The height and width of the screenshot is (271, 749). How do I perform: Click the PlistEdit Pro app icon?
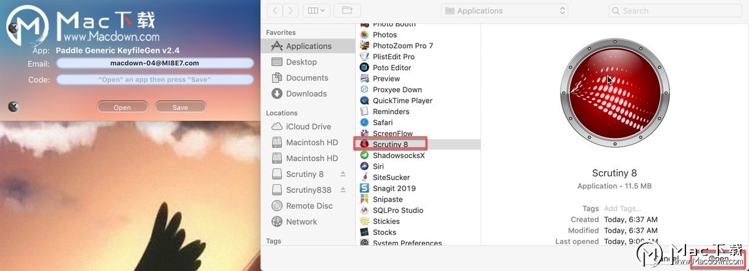click(364, 57)
